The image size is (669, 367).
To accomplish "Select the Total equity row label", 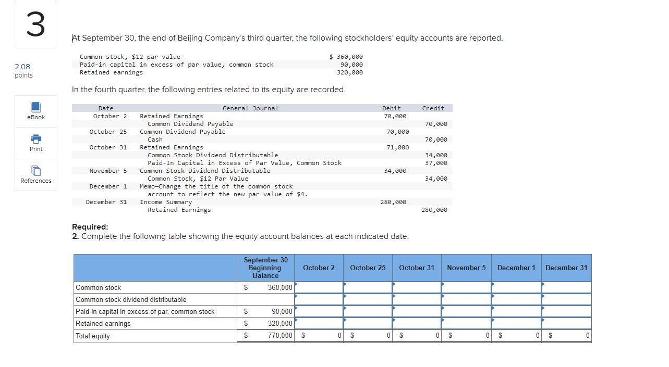I will [93, 336].
